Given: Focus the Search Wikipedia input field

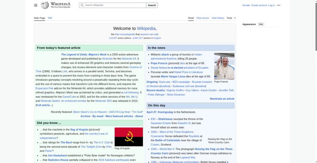Looking at the screenshot, I should (113, 5).
